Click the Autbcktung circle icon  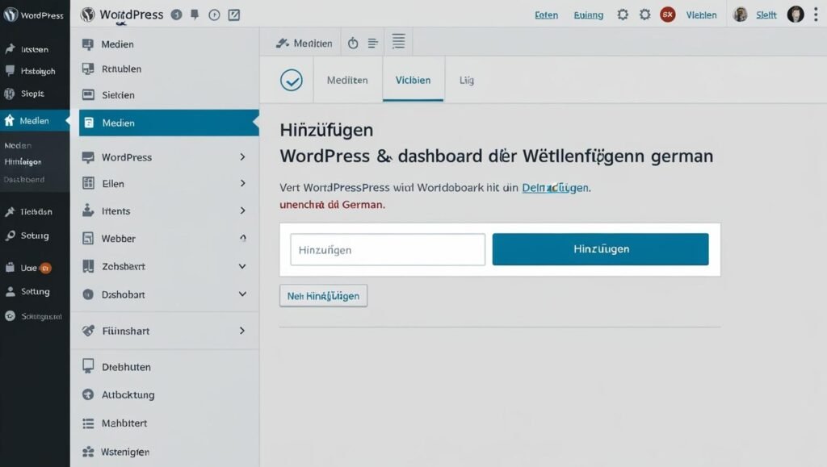click(x=88, y=394)
